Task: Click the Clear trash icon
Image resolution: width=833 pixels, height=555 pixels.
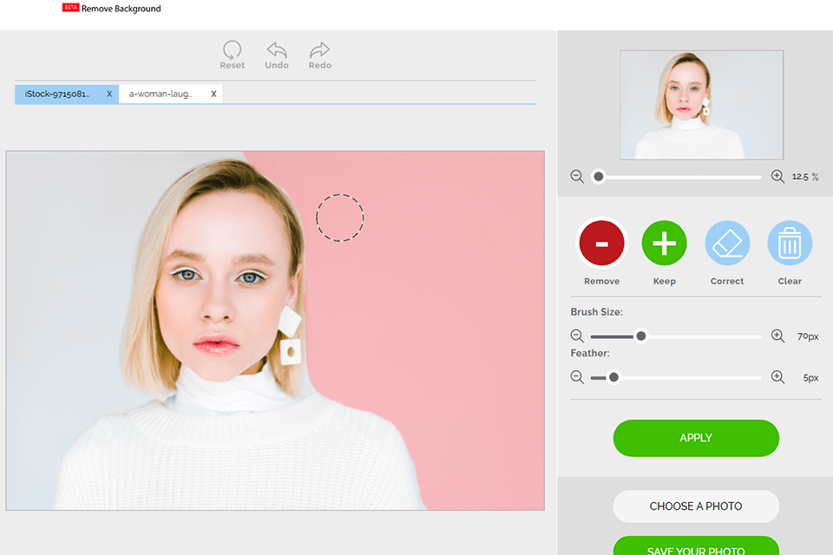Action: (790, 244)
